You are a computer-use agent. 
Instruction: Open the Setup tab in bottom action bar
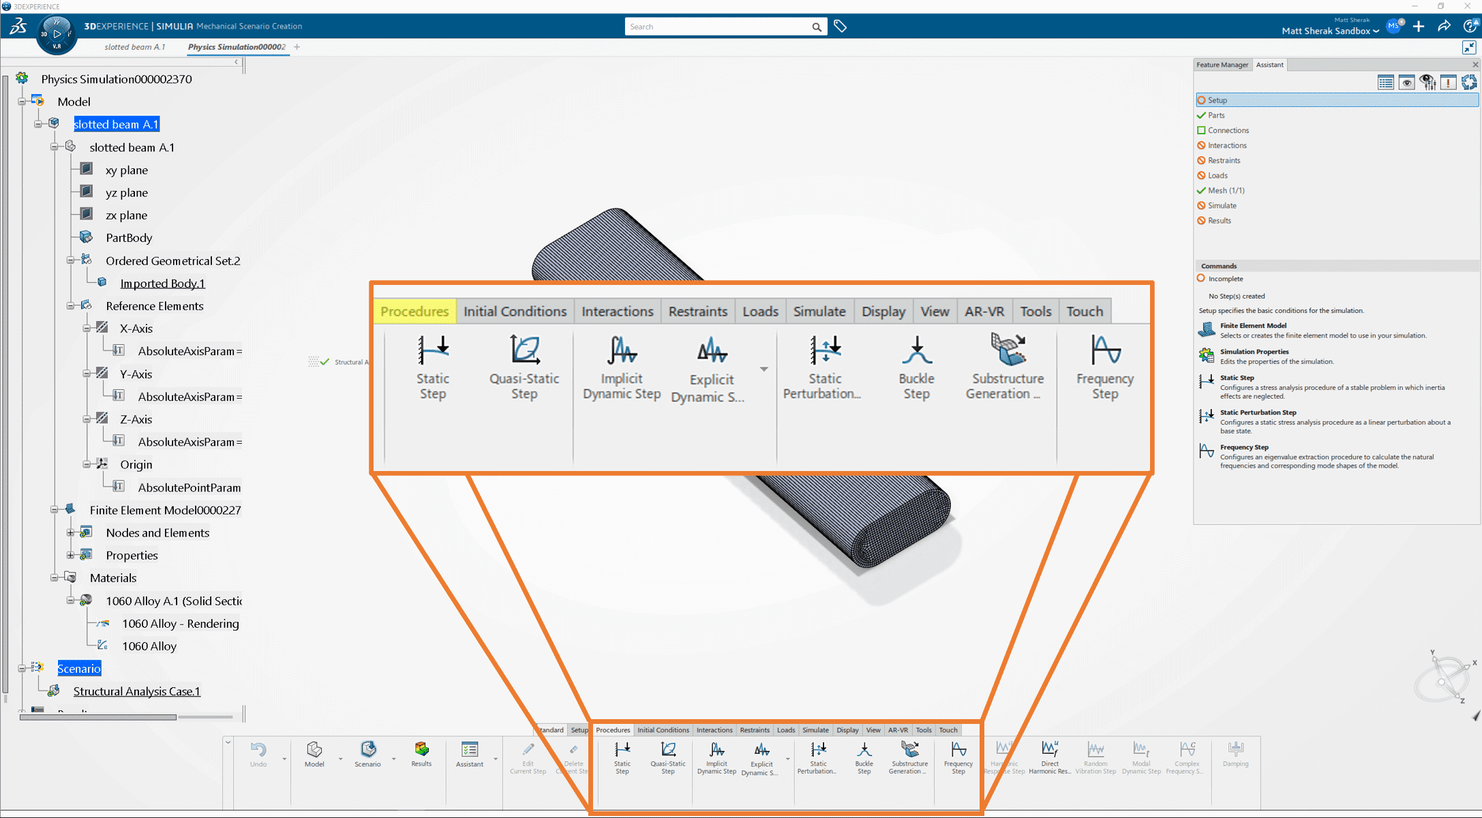(x=579, y=730)
